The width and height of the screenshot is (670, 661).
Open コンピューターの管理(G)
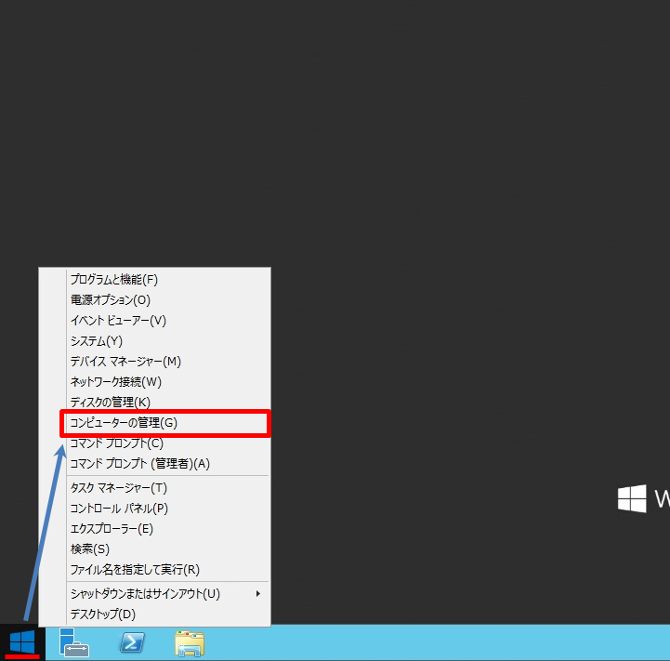click(154, 423)
